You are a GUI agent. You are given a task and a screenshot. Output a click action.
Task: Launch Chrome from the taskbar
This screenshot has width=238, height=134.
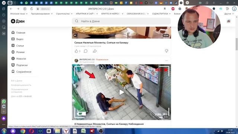(x=23, y=131)
